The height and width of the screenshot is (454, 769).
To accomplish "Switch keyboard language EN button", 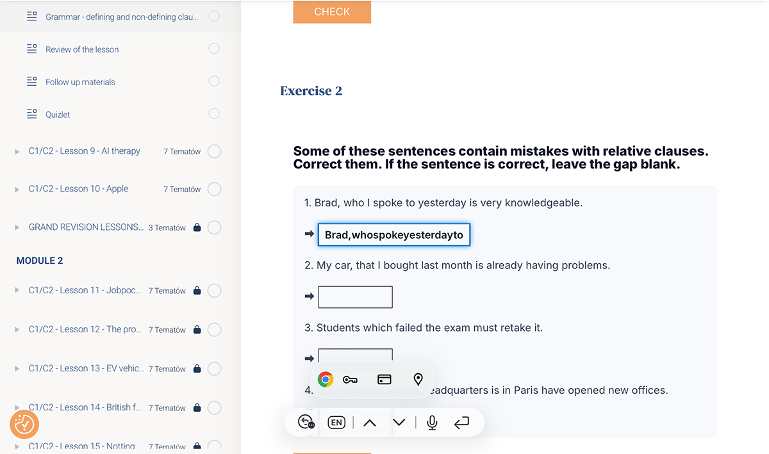I will click(x=336, y=423).
